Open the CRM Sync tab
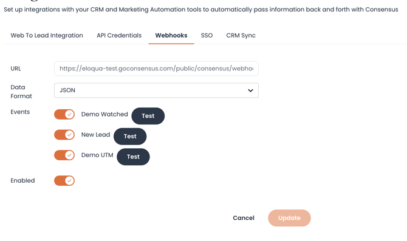 coord(241,36)
